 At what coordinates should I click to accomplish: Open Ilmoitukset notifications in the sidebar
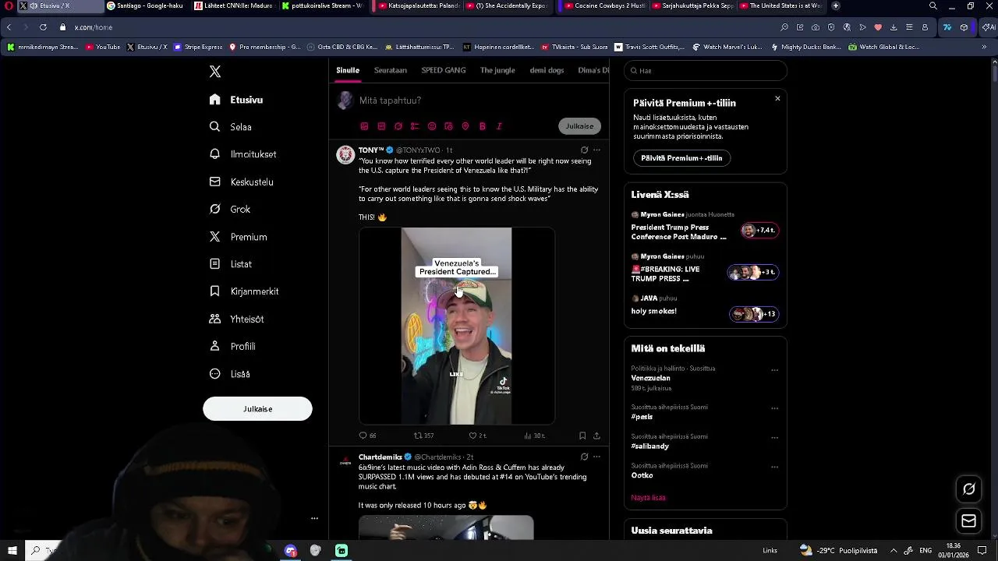coord(243,154)
